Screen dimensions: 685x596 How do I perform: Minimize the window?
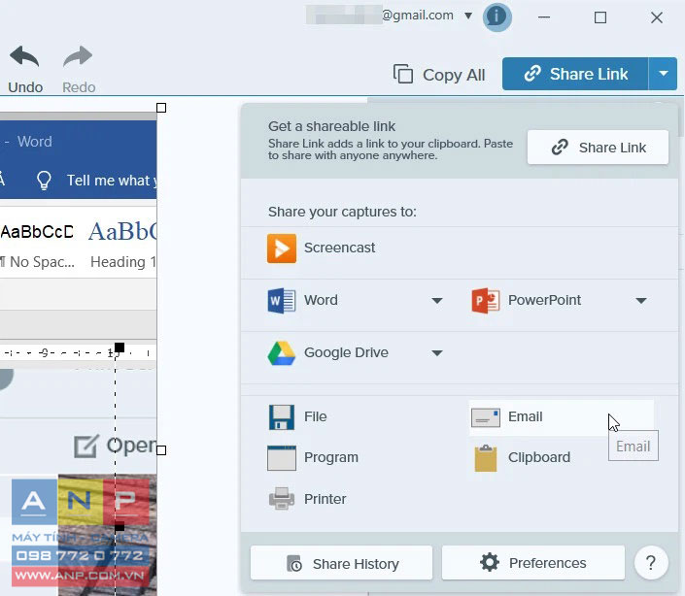[x=544, y=17]
